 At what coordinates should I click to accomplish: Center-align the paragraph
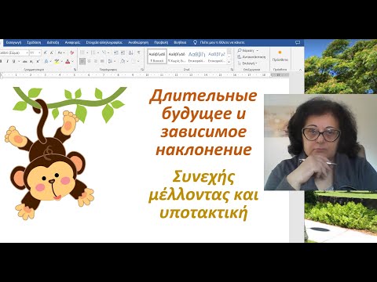pyautogui.click(x=90, y=61)
